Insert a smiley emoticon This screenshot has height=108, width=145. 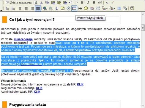click(86, 8)
